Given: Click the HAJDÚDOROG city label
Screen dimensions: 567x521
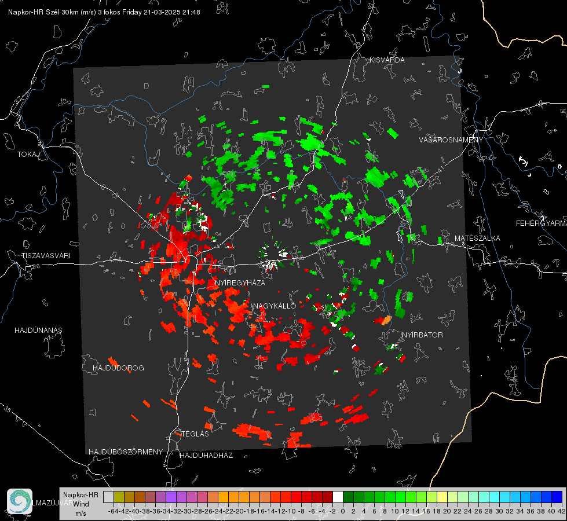Looking at the screenshot, I should 118,368.
